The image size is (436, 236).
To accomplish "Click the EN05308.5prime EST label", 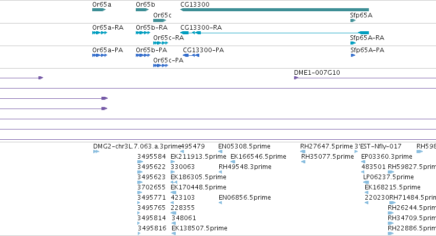I will (244, 146).
